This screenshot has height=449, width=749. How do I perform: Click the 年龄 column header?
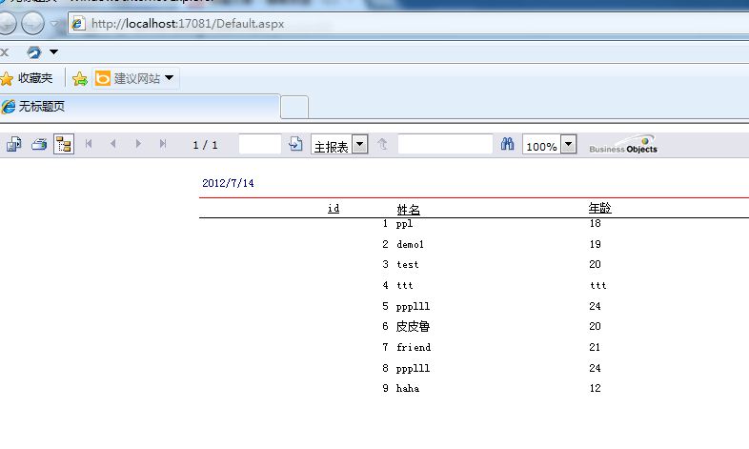tap(600, 208)
